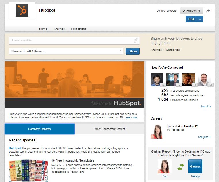Click the HubSpot company name heading

[x=47, y=10]
